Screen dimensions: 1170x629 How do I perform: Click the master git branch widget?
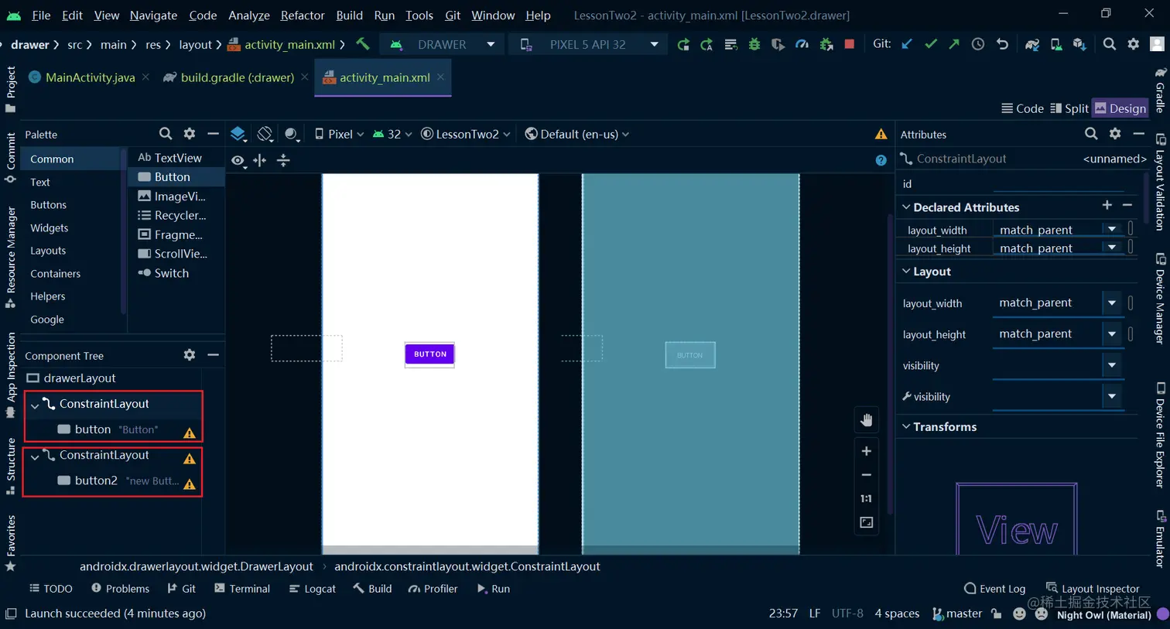pos(957,614)
